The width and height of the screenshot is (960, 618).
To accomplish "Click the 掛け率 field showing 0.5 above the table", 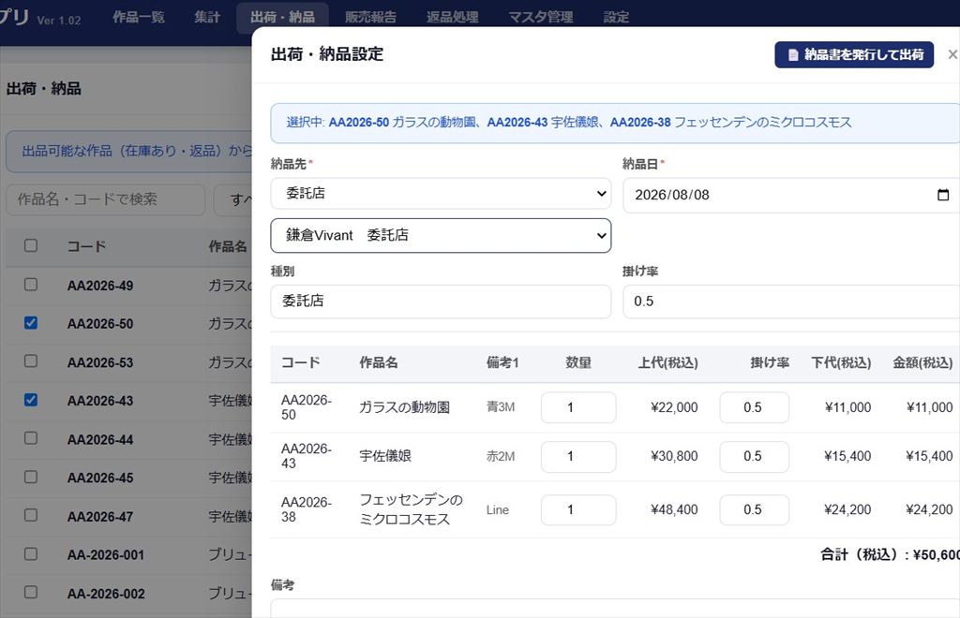I will pos(791,302).
